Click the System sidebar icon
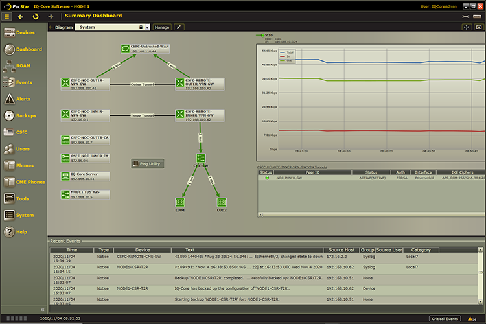 click(9, 215)
